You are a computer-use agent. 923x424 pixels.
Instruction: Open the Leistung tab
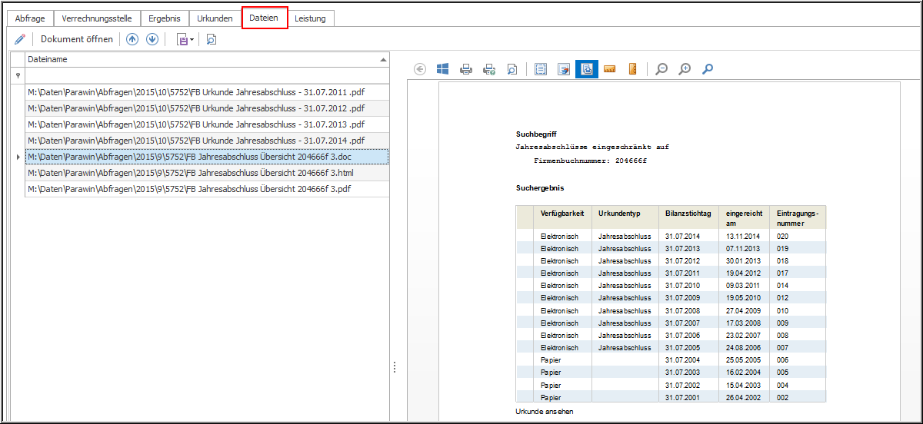coord(310,18)
